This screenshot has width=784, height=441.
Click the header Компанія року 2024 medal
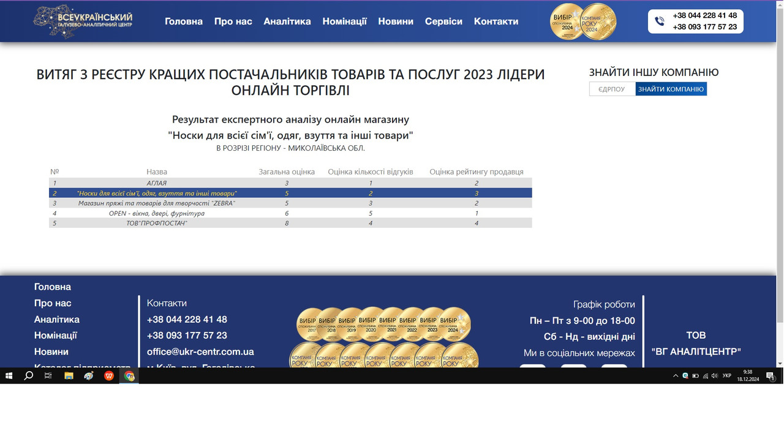598,21
